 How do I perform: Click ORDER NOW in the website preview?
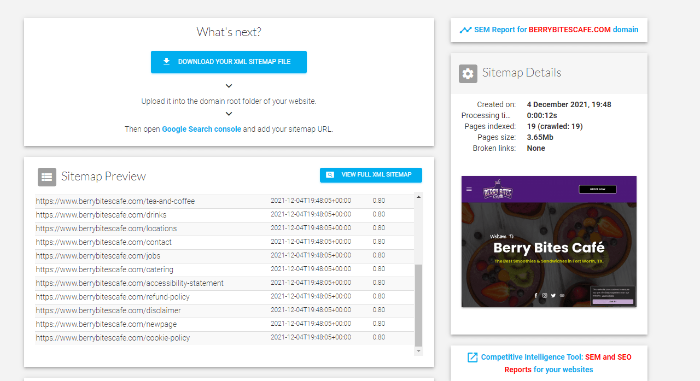point(598,189)
